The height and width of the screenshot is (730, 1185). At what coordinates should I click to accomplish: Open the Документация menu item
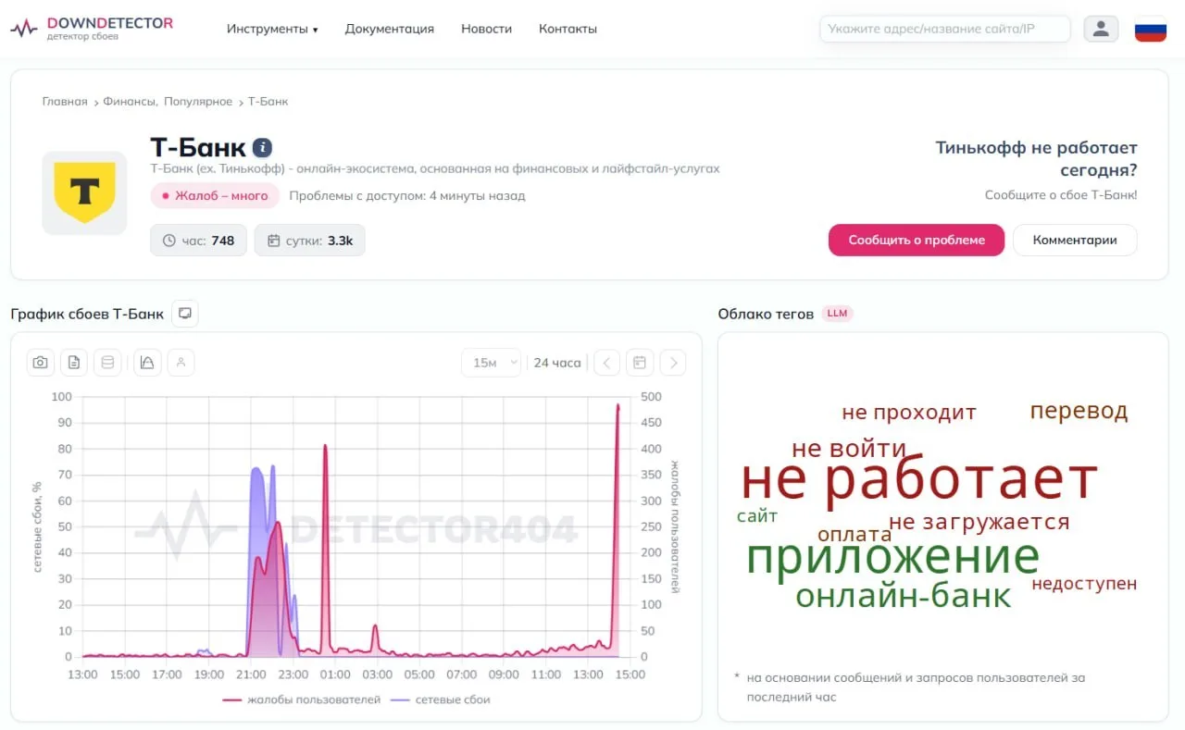(390, 29)
